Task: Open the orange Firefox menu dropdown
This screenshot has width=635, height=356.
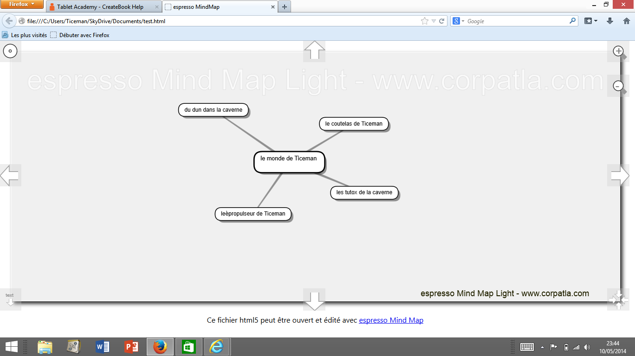Action: (22, 4)
